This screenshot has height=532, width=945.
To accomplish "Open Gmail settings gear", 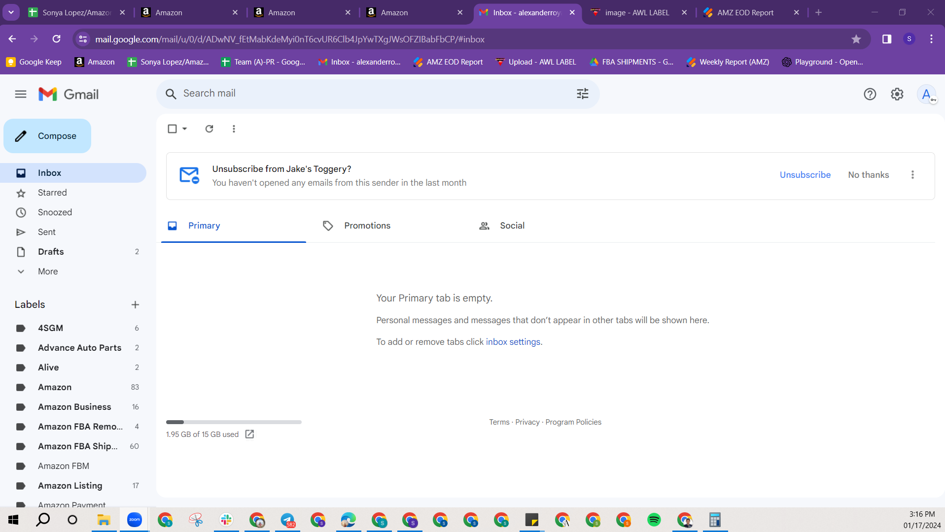I will coord(897,94).
